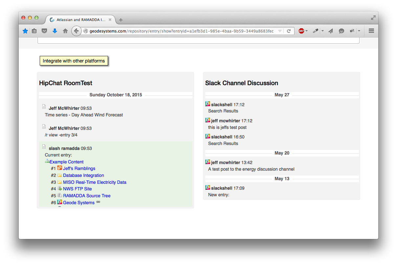The image size is (397, 265).
Task: Open a new tab with plus button
Action: pyautogui.click(x=121, y=20)
